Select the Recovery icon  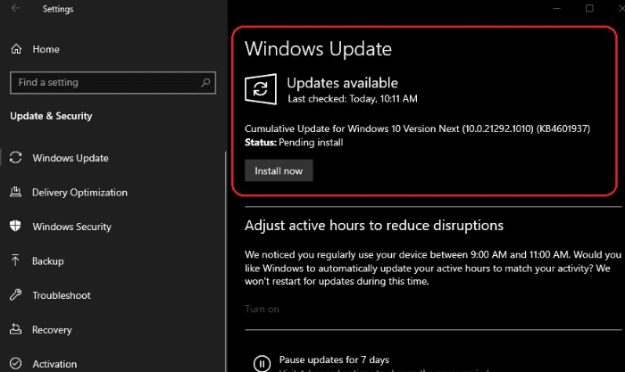(x=15, y=329)
